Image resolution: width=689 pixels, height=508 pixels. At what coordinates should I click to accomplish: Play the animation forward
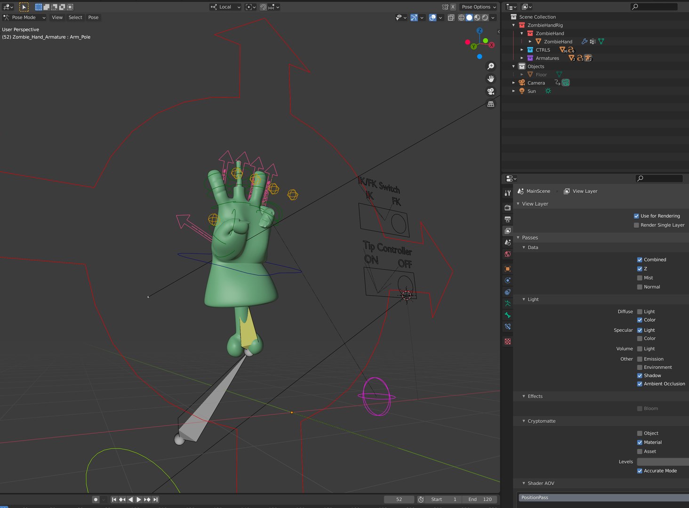tap(139, 500)
